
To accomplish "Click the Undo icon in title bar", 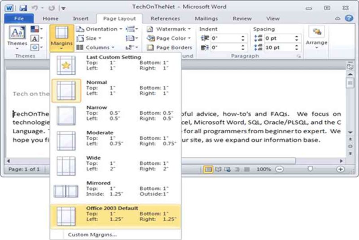I will (x=35, y=8).
